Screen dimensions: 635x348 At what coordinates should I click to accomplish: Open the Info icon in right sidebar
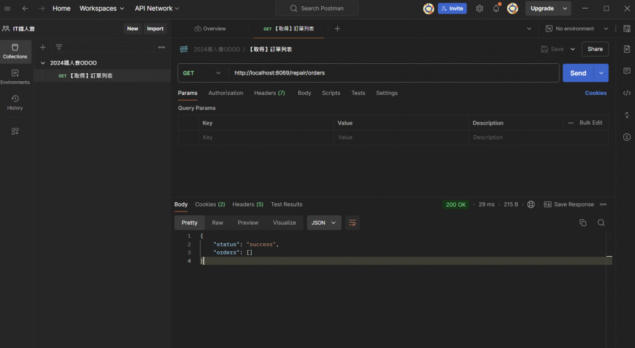pos(627,137)
